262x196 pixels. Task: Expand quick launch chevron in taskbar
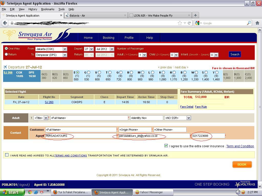pos(48,191)
